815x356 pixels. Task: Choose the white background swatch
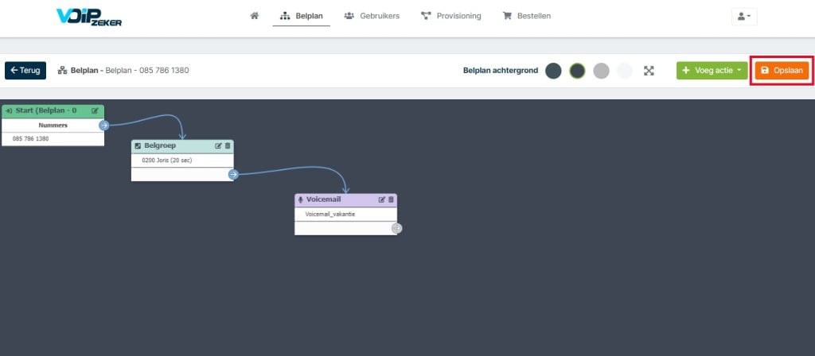[x=625, y=71]
